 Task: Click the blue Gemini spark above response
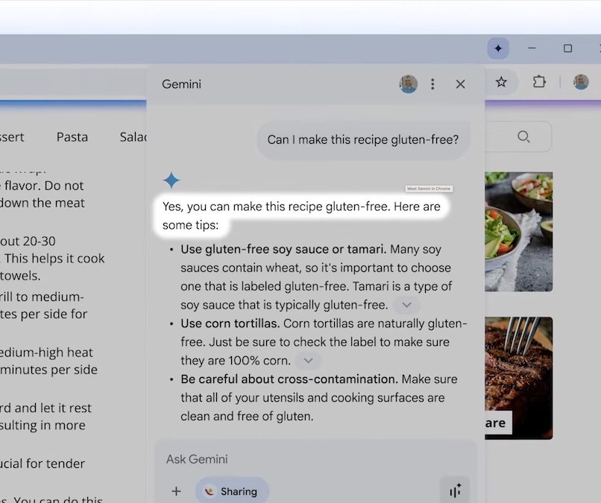tap(172, 180)
